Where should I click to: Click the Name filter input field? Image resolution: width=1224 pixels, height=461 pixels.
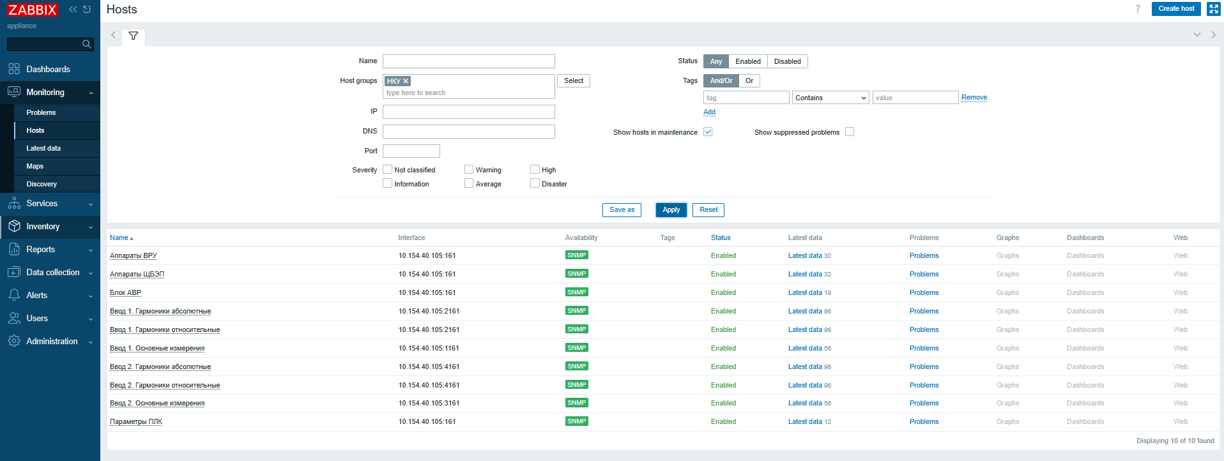coord(469,61)
